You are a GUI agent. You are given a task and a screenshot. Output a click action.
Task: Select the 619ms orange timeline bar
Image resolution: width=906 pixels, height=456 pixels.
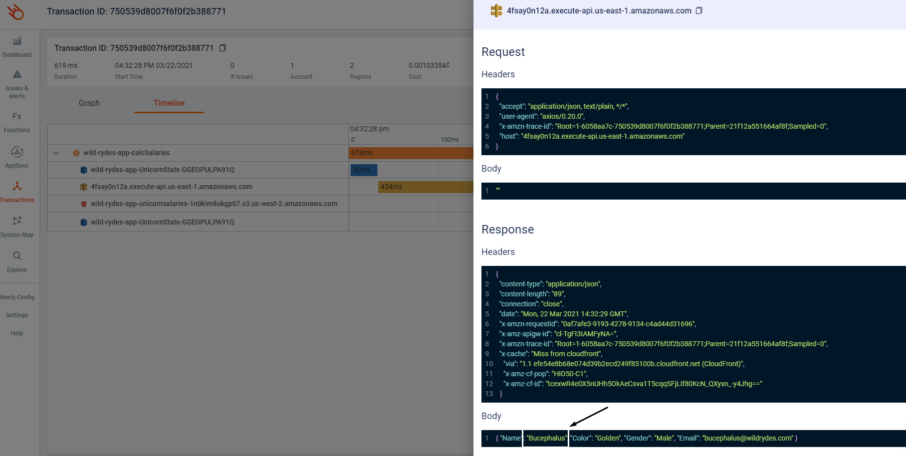411,153
